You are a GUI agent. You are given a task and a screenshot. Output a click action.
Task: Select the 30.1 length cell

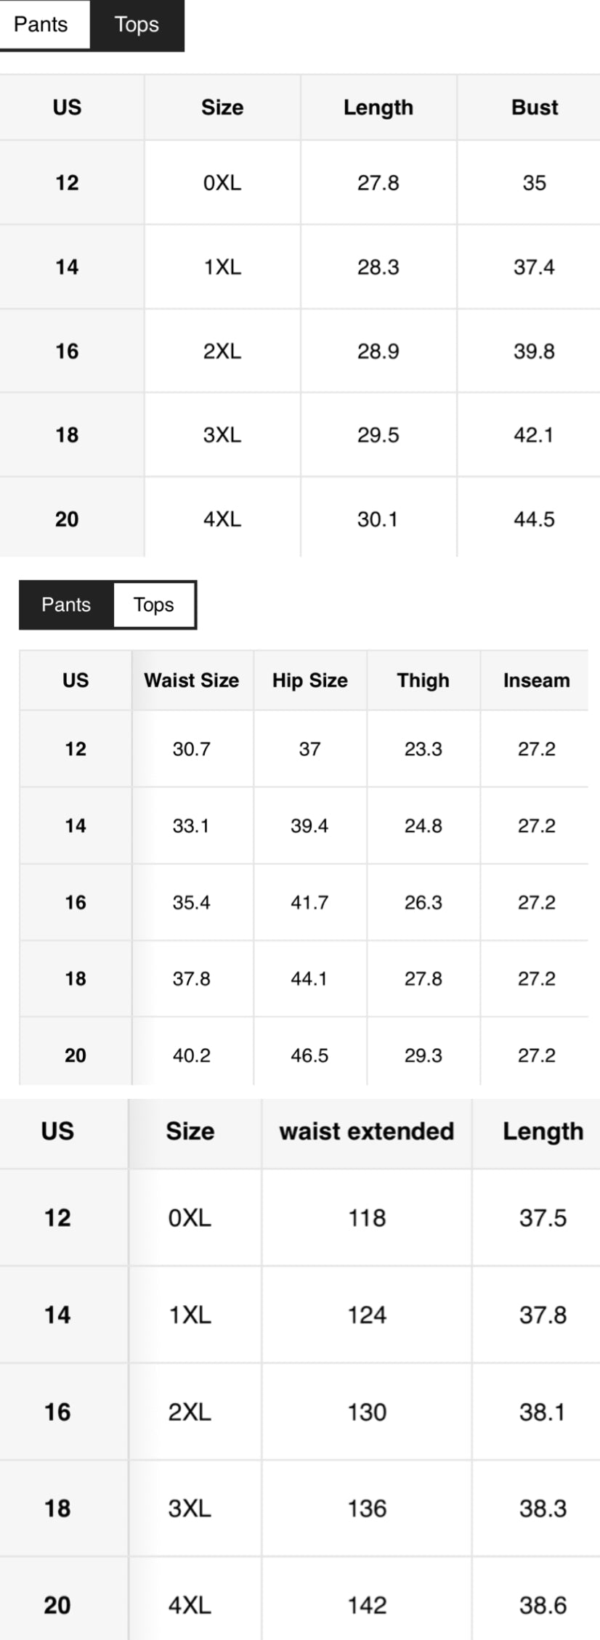tap(378, 519)
